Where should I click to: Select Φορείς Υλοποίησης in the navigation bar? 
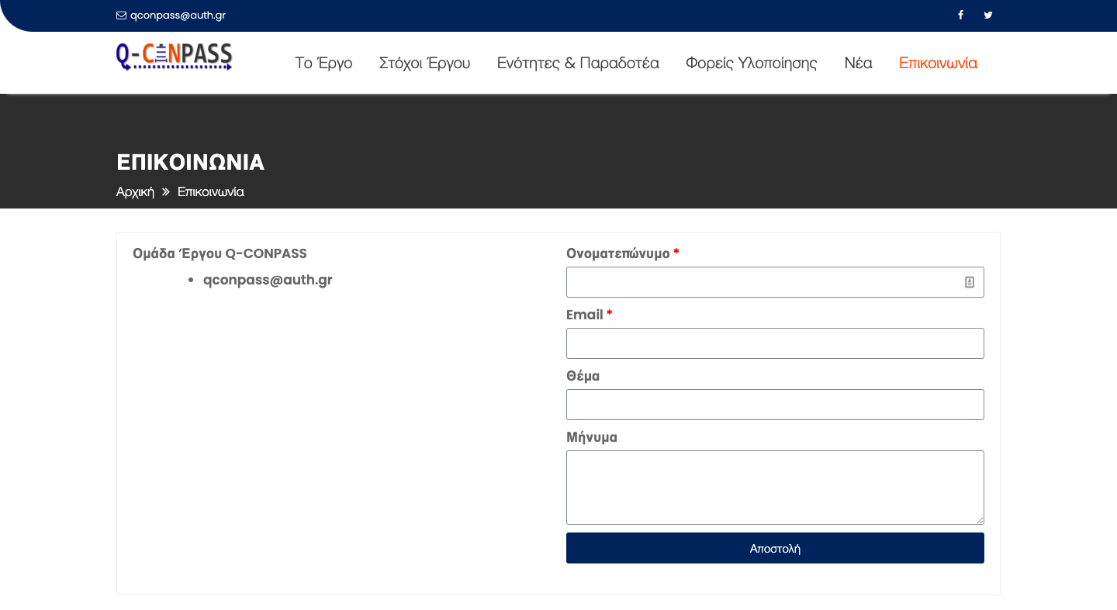click(751, 64)
